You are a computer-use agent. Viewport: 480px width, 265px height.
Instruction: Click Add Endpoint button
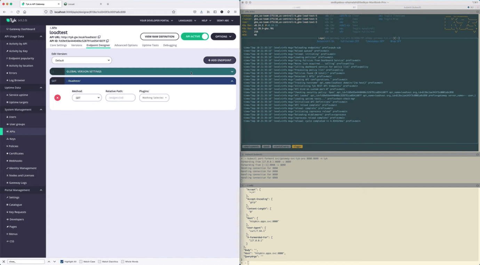coord(219,60)
